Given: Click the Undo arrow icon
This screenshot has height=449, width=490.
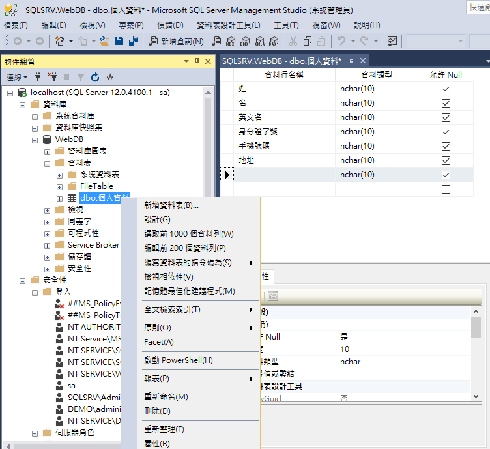Looking at the screenshot, I should pos(341,41).
